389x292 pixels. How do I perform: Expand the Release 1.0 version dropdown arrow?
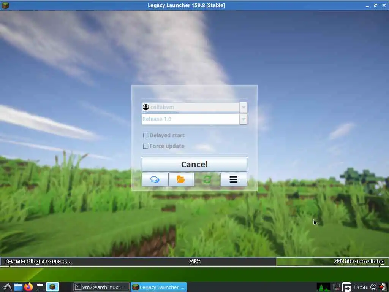(244, 119)
